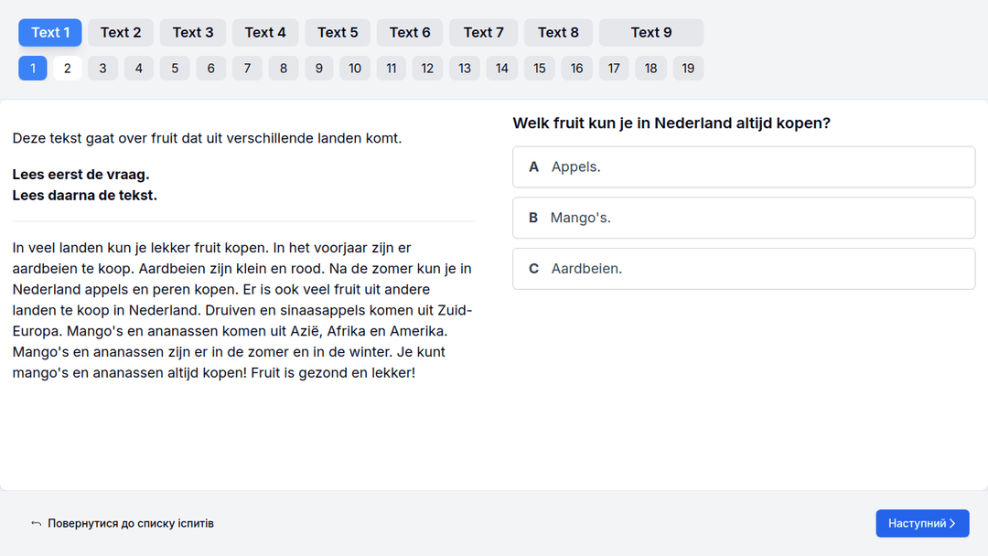Go to question number 17

pyautogui.click(x=614, y=68)
